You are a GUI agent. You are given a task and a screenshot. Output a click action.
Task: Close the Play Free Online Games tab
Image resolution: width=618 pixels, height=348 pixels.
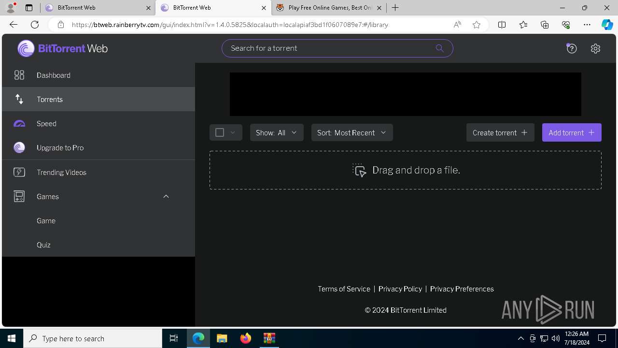coord(379,8)
